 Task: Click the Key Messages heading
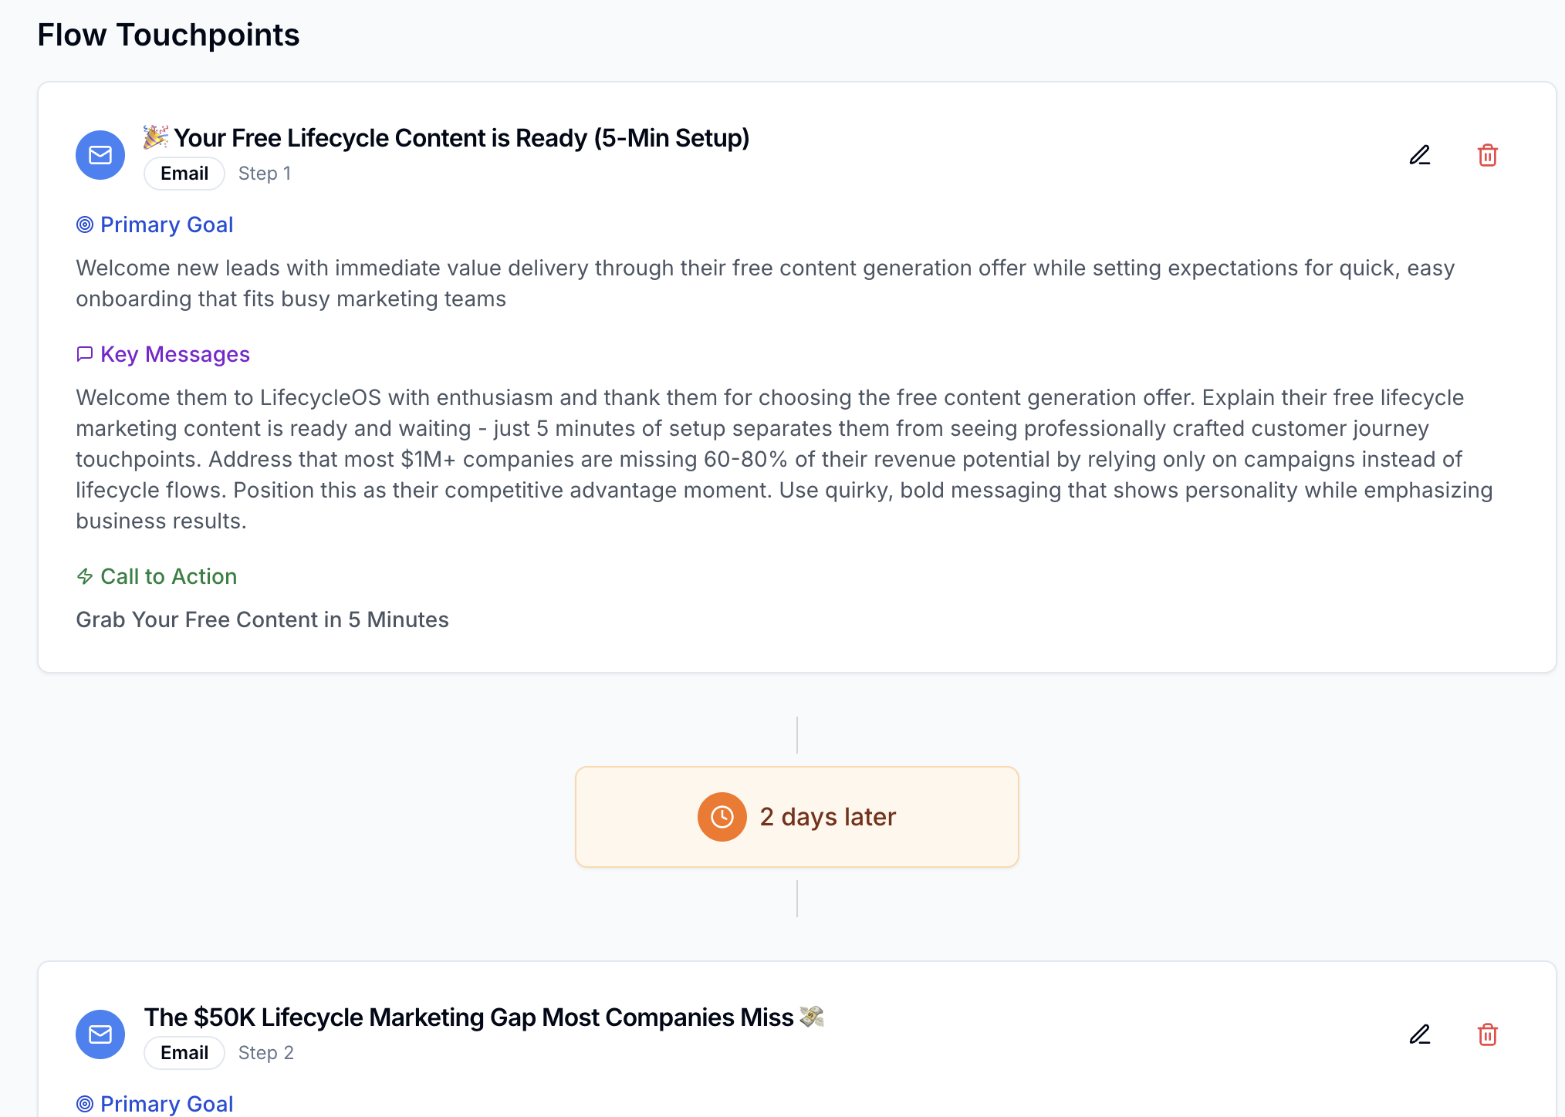pos(175,354)
